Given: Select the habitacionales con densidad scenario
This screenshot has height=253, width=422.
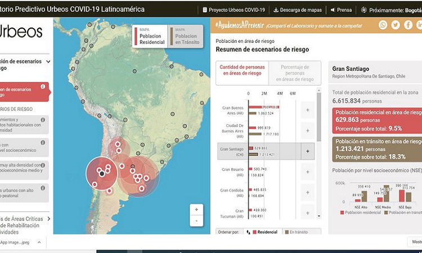Looking at the screenshot, I should pos(24,125).
